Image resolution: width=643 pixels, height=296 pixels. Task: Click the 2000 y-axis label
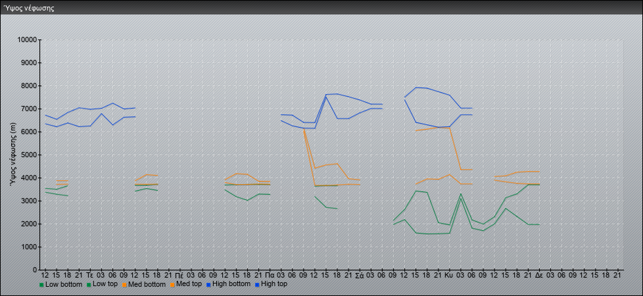point(29,224)
